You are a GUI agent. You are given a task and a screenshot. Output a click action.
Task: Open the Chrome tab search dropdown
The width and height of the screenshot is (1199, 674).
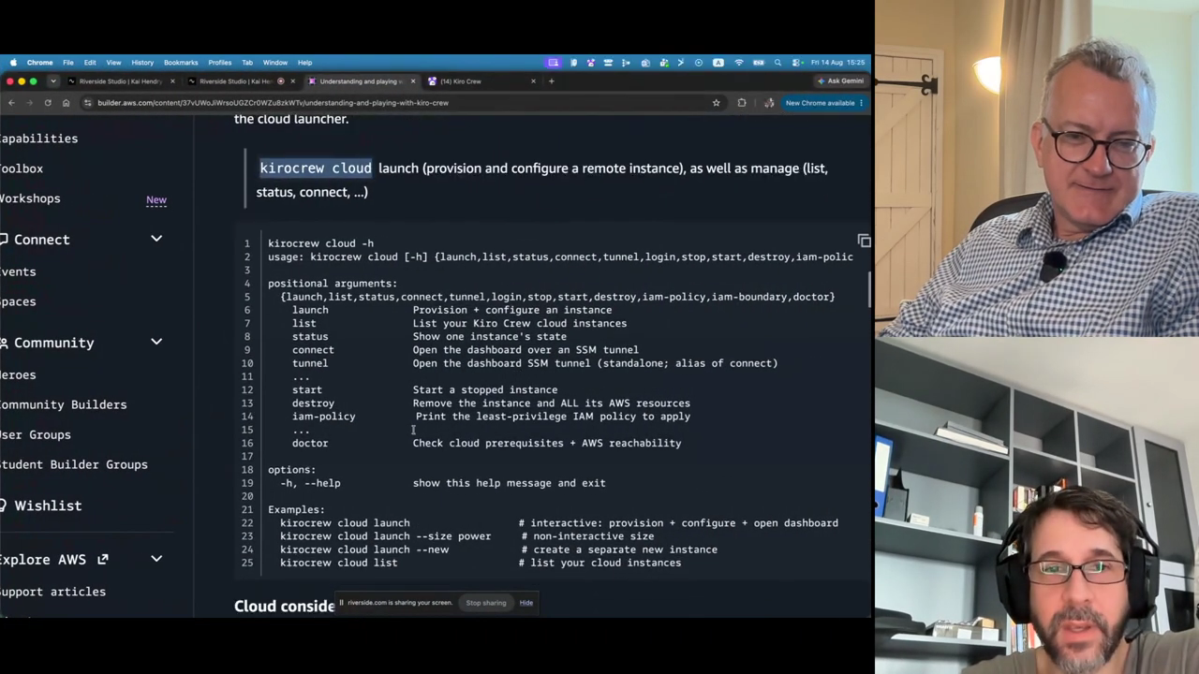[x=53, y=81]
